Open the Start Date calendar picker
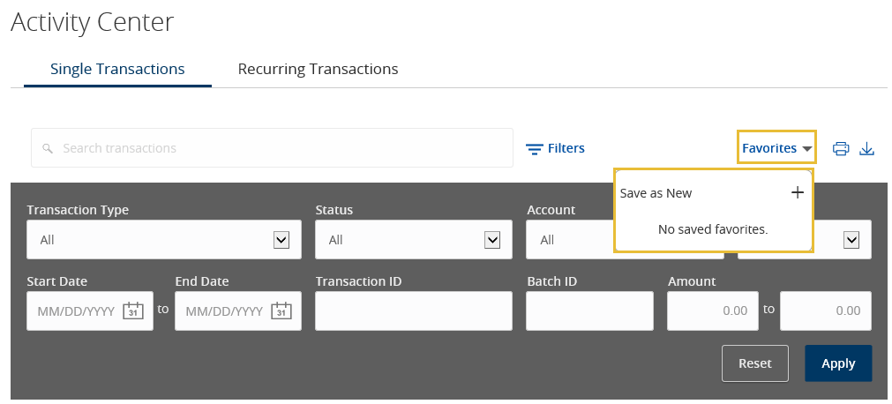Image resolution: width=892 pixels, height=404 pixels. (x=132, y=310)
